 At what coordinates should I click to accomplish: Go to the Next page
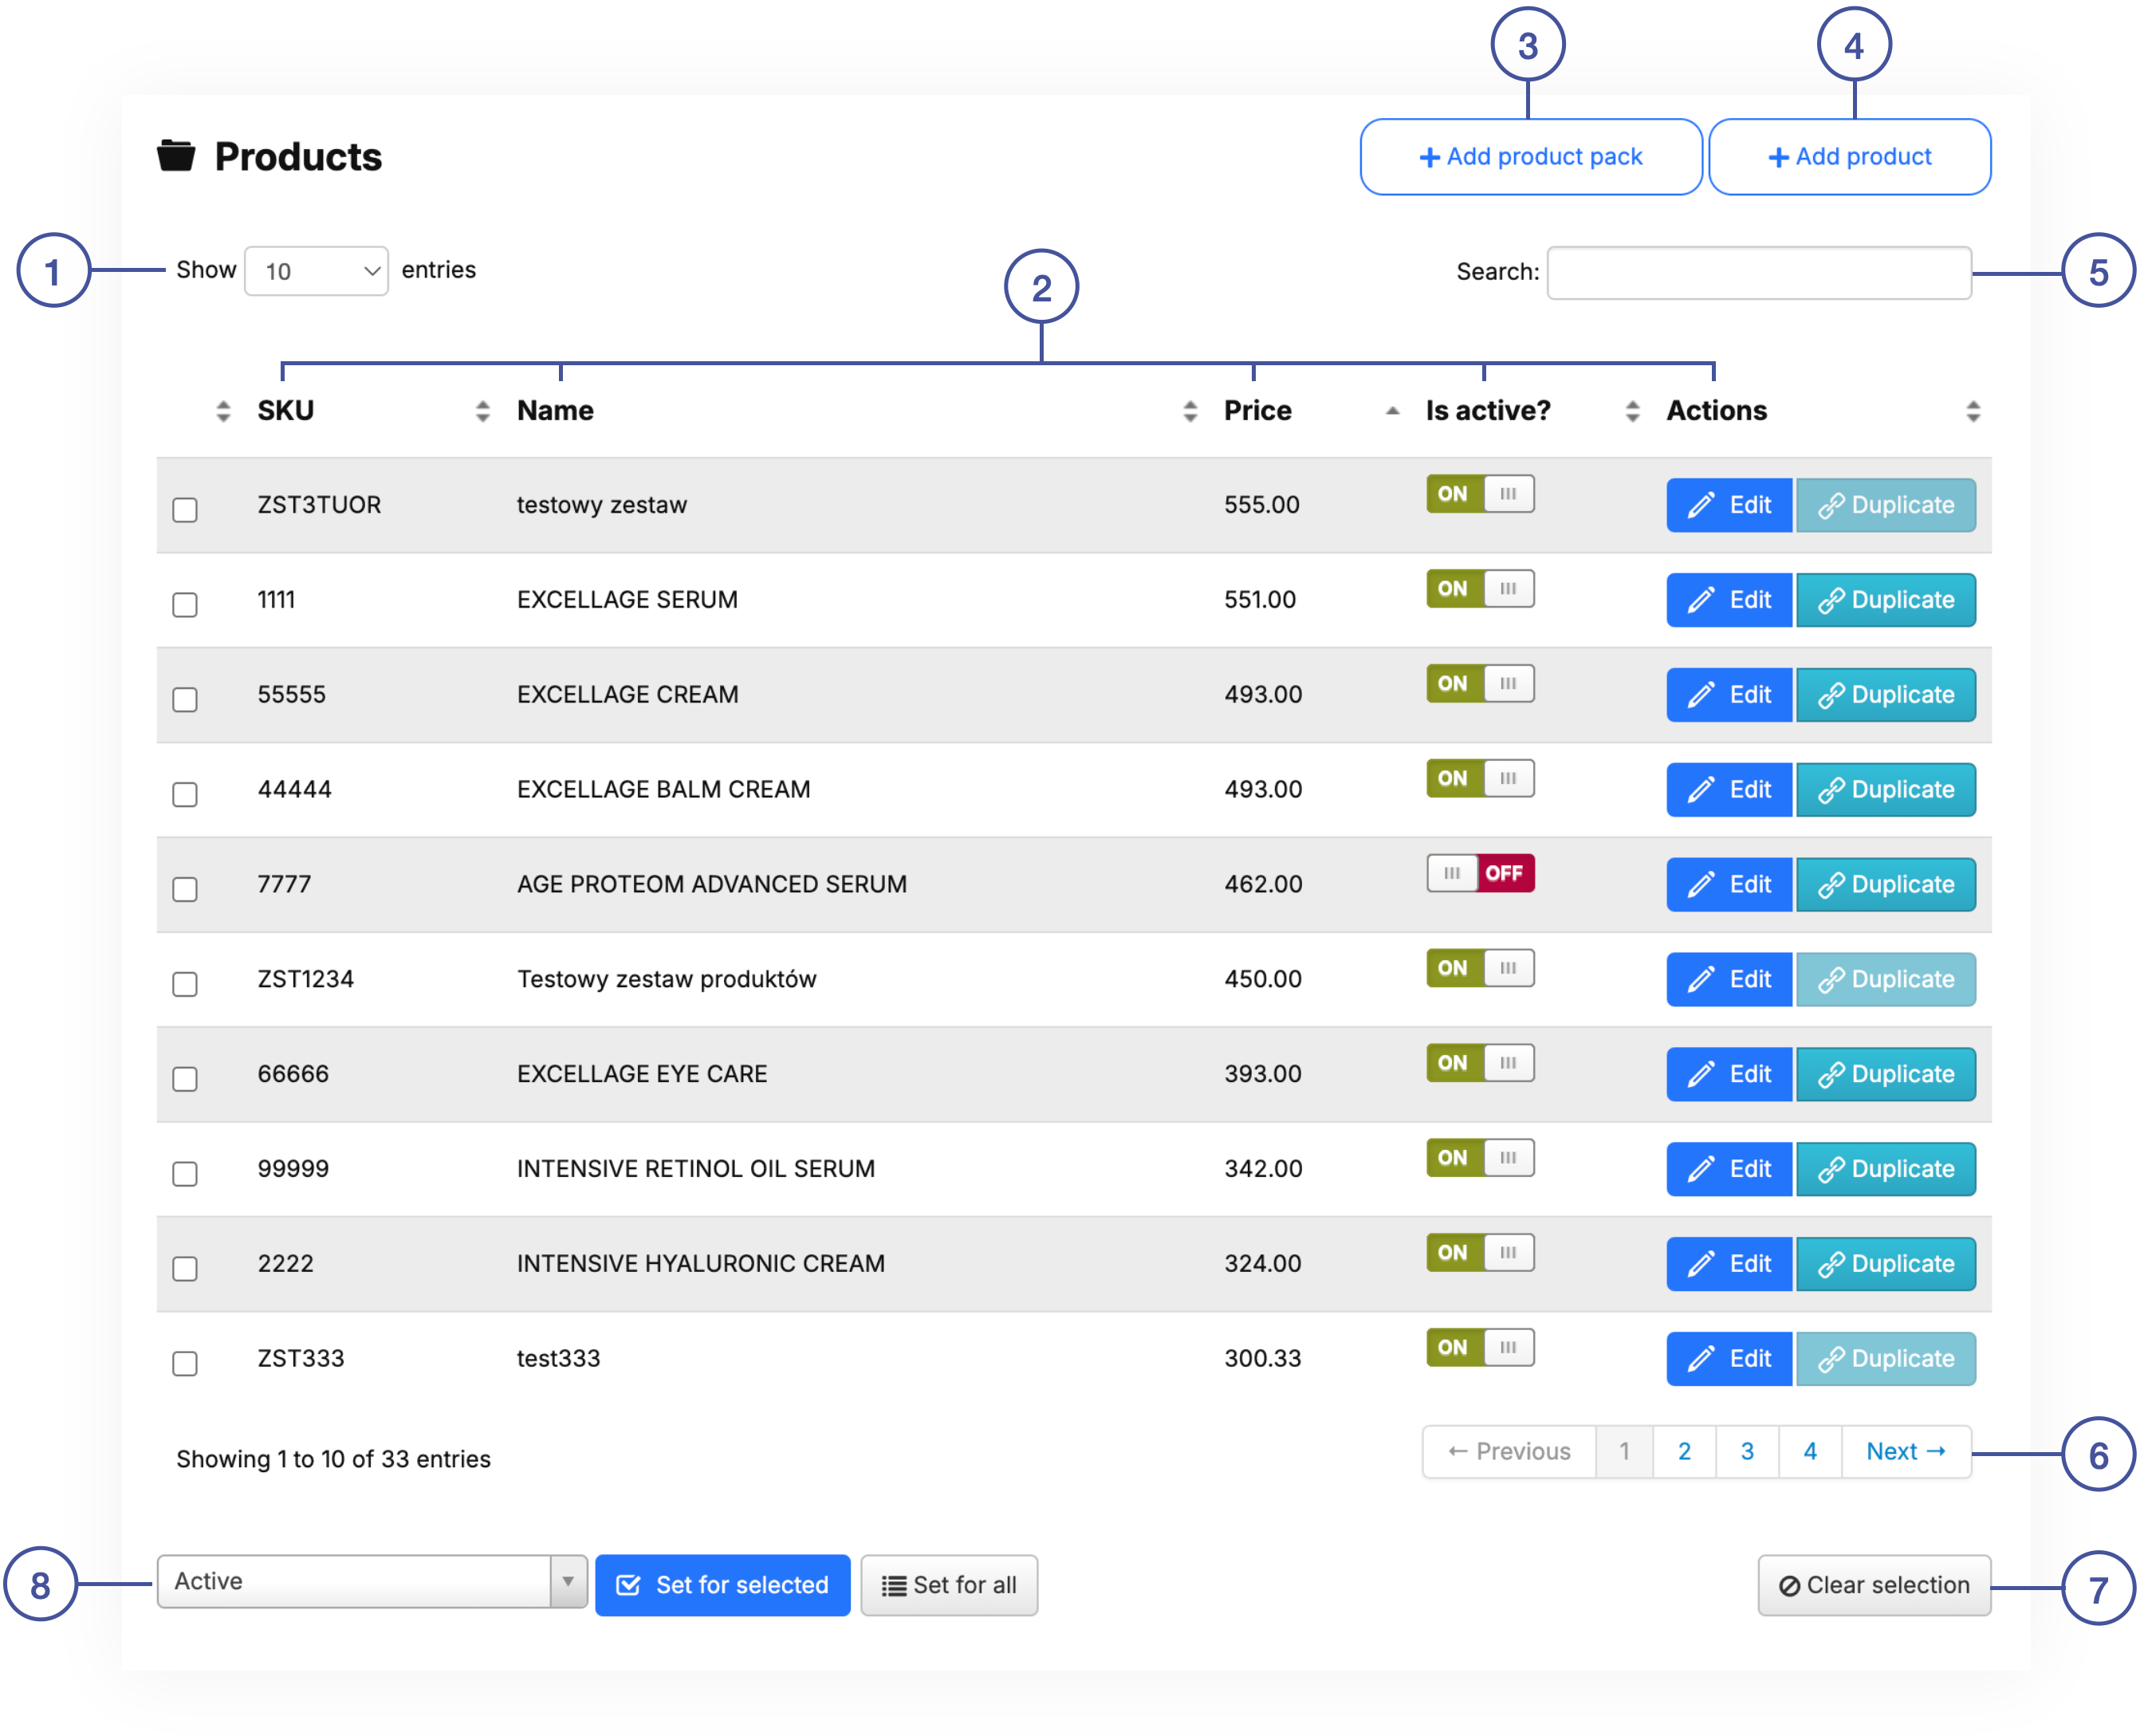[1905, 1451]
